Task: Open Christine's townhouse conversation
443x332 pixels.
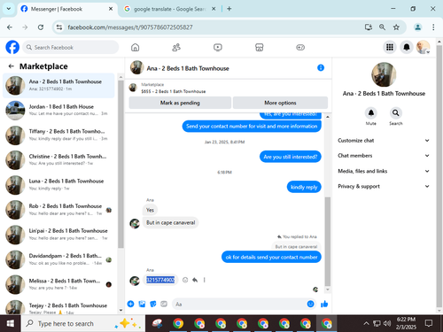Action: [58, 160]
